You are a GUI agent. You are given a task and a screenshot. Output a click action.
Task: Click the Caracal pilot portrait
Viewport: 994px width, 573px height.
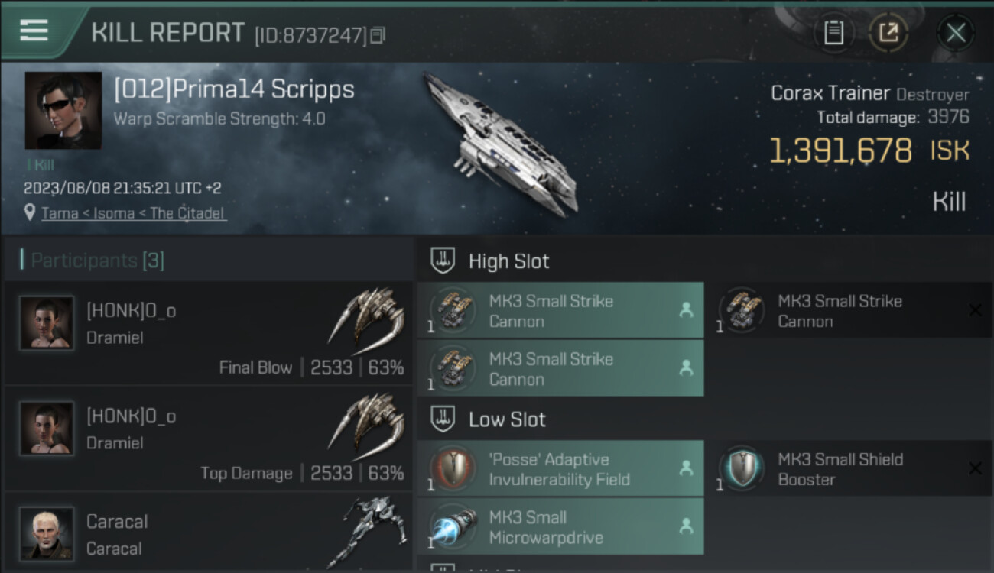click(47, 533)
